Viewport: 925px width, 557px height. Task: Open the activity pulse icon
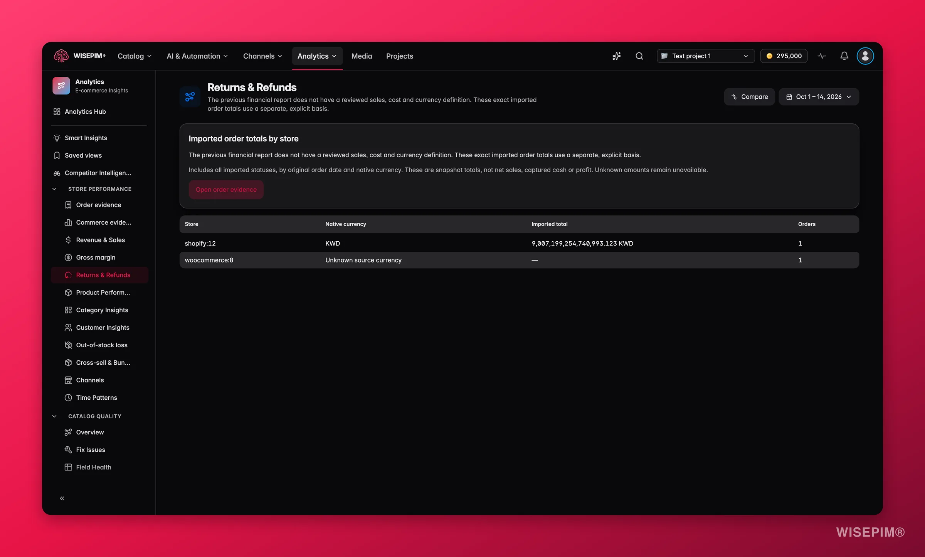[x=822, y=56]
